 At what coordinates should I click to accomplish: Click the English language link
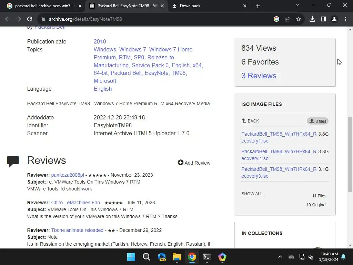(103, 89)
